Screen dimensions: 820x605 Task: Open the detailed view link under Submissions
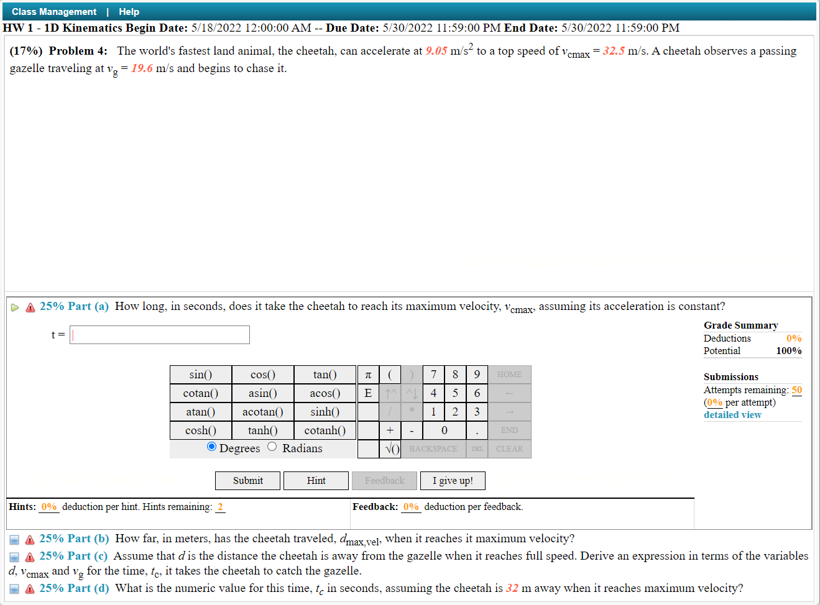click(x=732, y=414)
